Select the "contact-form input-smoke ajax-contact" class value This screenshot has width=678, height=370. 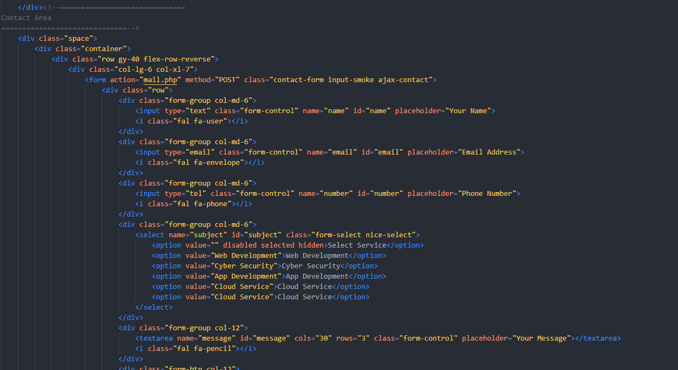[353, 80]
